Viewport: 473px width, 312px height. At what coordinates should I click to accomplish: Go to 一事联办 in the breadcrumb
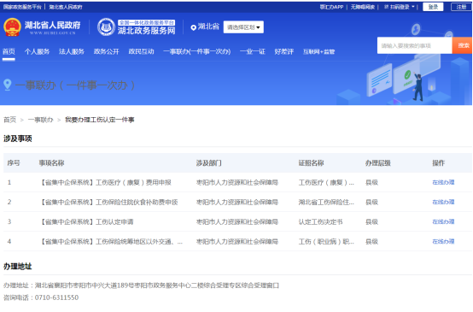[x=40, y=120]
